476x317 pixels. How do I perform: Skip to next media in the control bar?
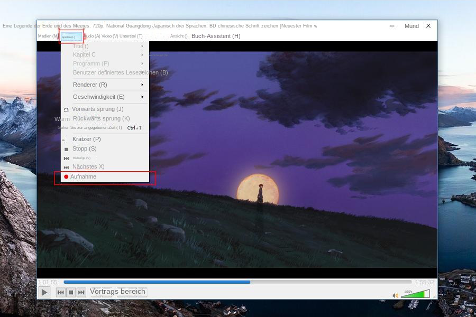pyautogui.click(x=81, y=292)
